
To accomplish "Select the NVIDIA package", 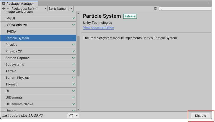I will [38, 31].
